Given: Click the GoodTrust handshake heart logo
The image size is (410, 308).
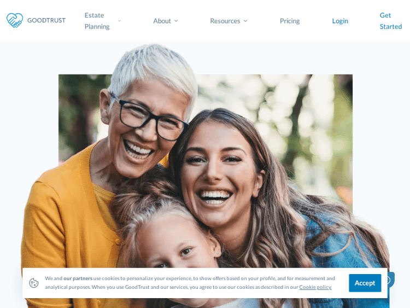Looking at the screenshot, I should (x=15, y=20).
